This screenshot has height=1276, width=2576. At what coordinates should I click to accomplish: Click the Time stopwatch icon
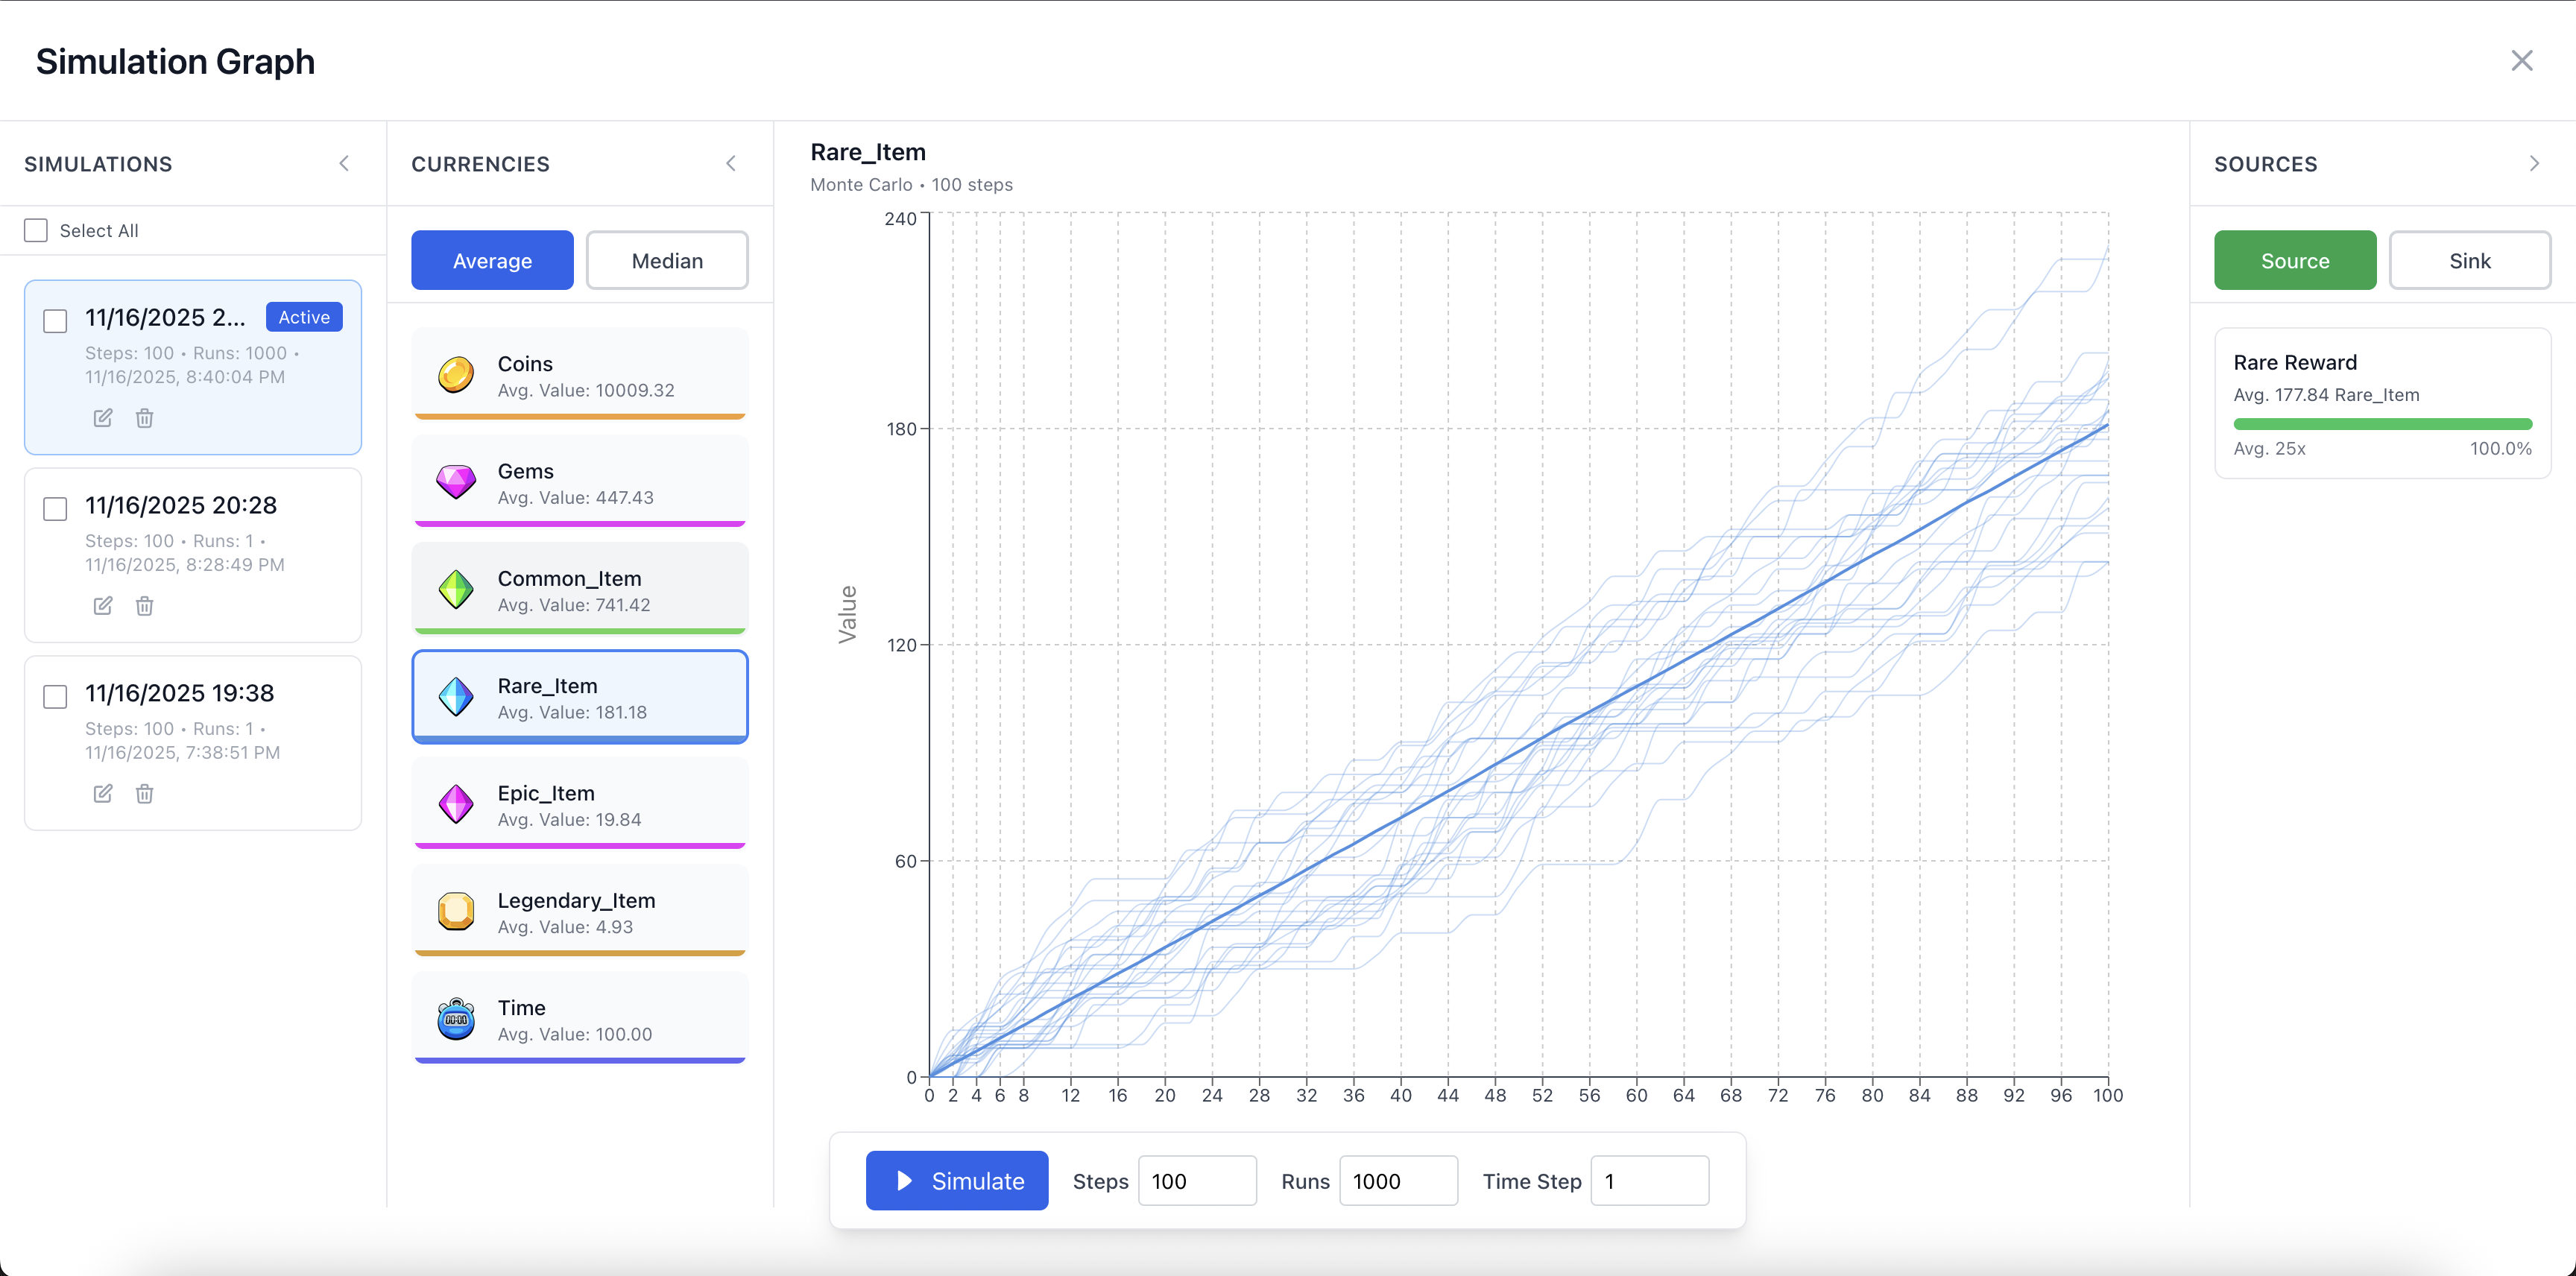tap(456, 1019)
